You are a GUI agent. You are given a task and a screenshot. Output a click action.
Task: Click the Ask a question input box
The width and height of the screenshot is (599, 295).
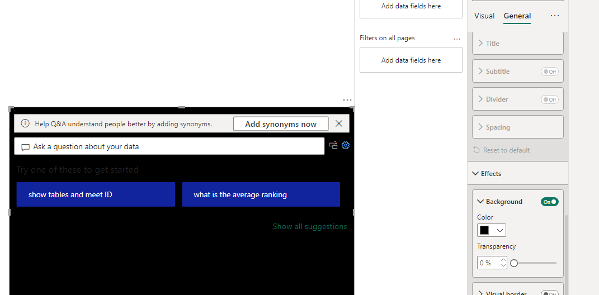click(x=169, y=146)
